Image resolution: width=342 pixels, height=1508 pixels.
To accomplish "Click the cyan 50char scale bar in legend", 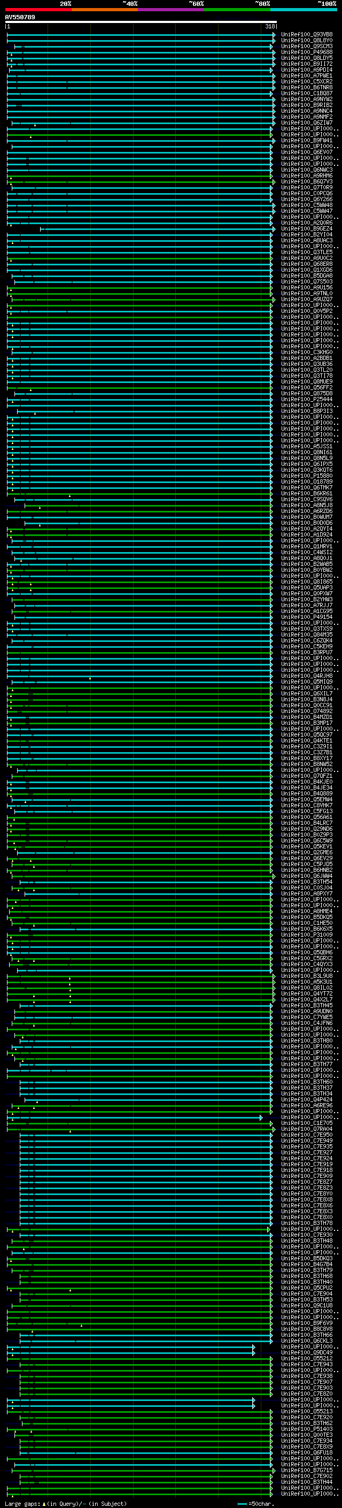I will pyautogui.click(x=242, y=1504).
